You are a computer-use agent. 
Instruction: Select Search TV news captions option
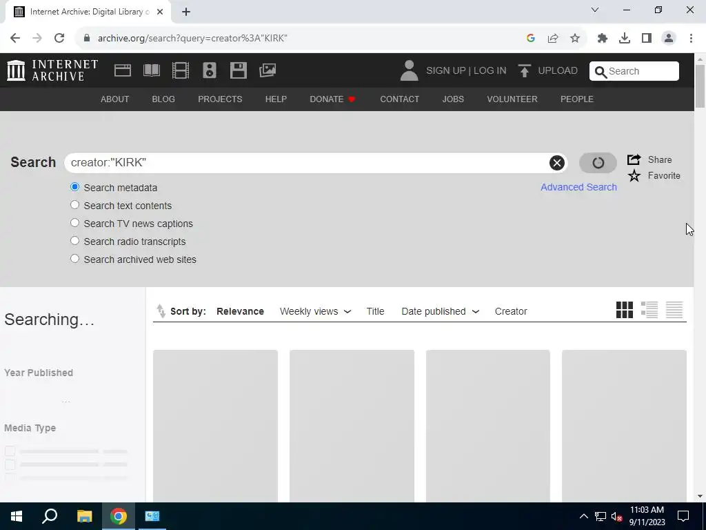pos(74,223)
